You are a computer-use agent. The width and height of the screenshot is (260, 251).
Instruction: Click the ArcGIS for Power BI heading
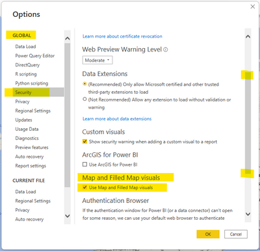[x=110, y=155]
